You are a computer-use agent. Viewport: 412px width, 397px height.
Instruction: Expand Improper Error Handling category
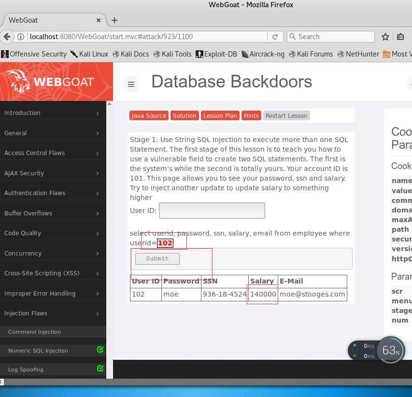tap(53, 294)
